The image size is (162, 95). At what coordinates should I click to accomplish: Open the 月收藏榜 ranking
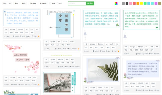click(43, 3)
